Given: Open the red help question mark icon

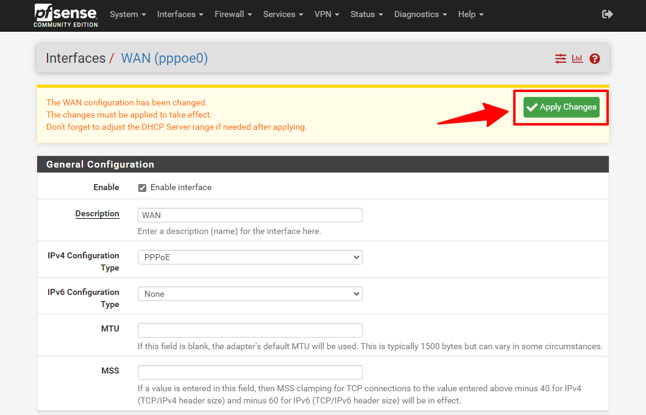Looking at the screenshot, I should (595, 59).
